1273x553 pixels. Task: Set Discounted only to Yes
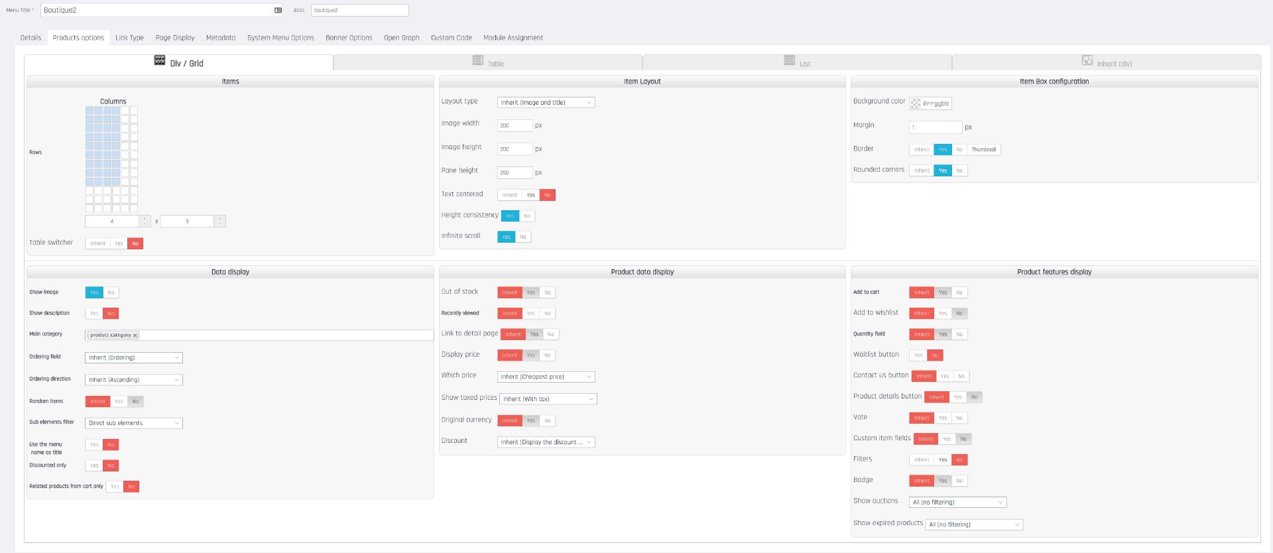[94, 465]
